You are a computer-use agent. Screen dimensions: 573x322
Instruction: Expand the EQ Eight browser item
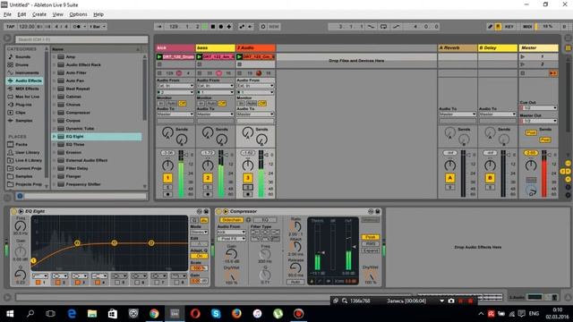tap(54, 137)
